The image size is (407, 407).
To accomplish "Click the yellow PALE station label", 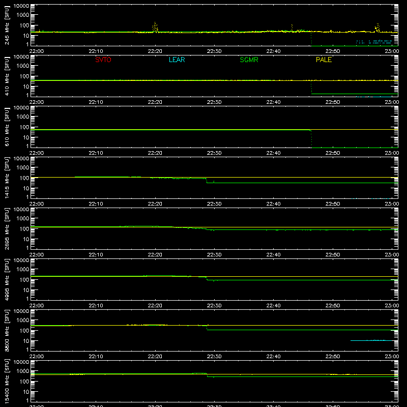I will point(324,60).
